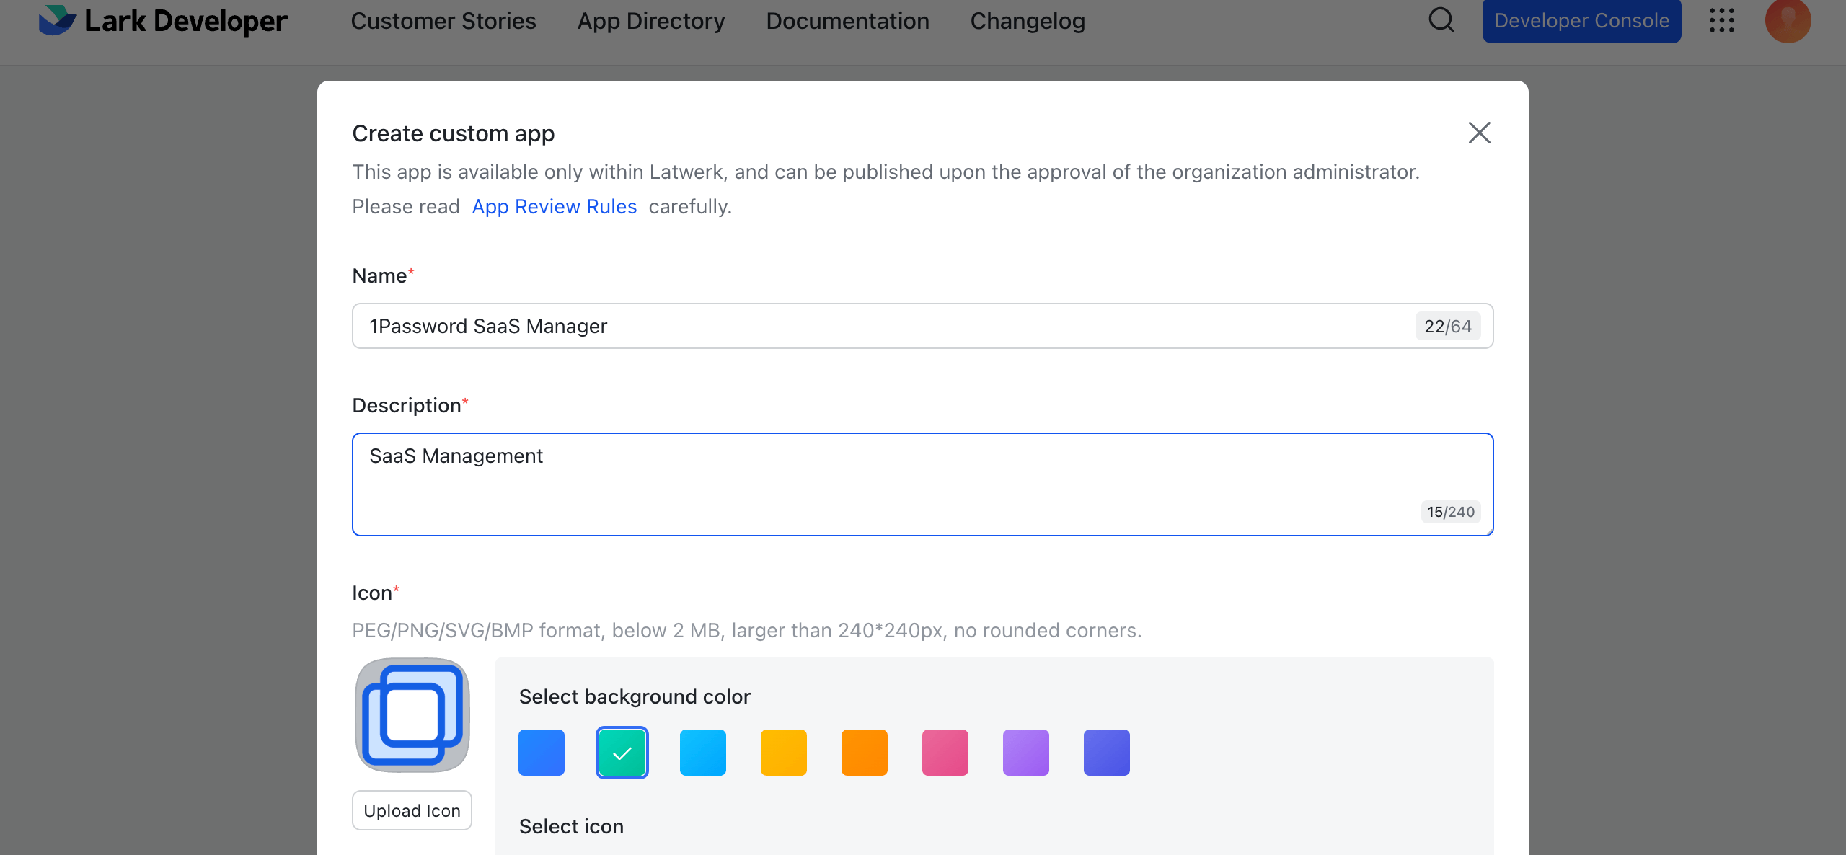Click the user profile avatar
The image size is (1846, 855).
1788,20
